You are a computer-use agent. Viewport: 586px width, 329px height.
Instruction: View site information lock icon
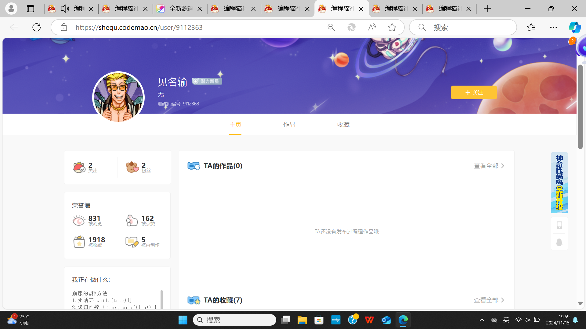coord(64,27)
